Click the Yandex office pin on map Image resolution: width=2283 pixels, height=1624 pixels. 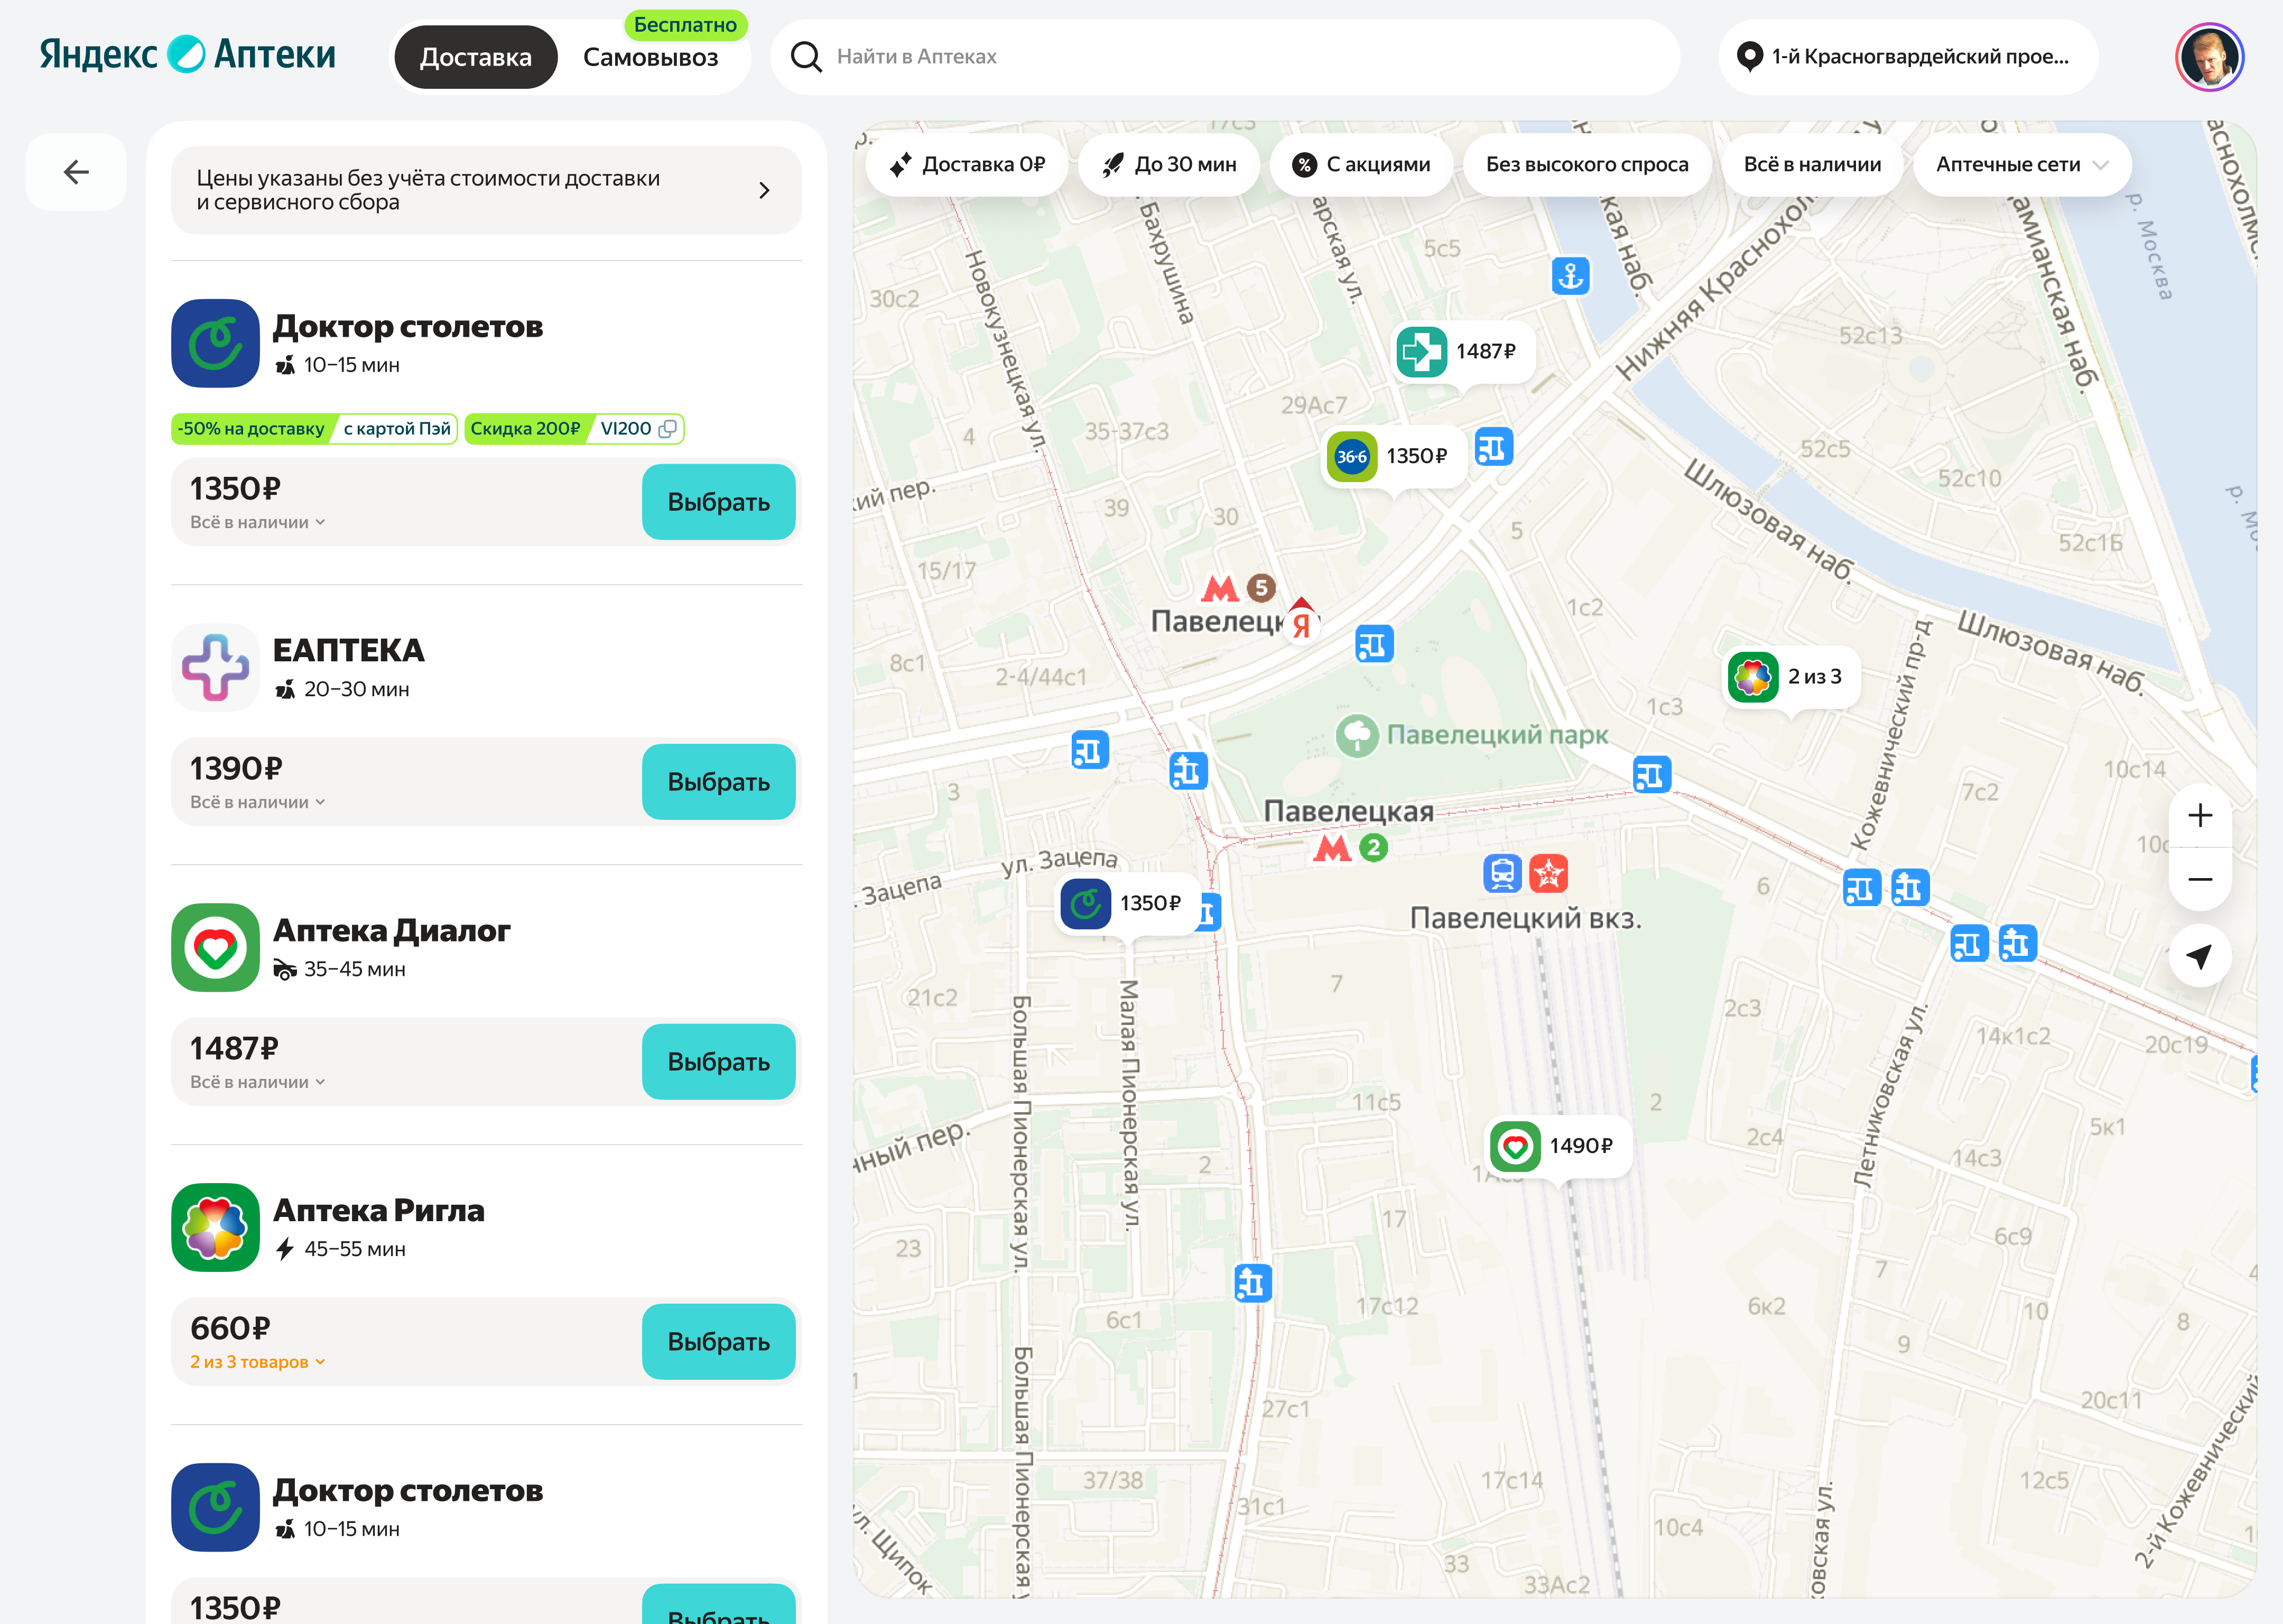click(1301, 621)
